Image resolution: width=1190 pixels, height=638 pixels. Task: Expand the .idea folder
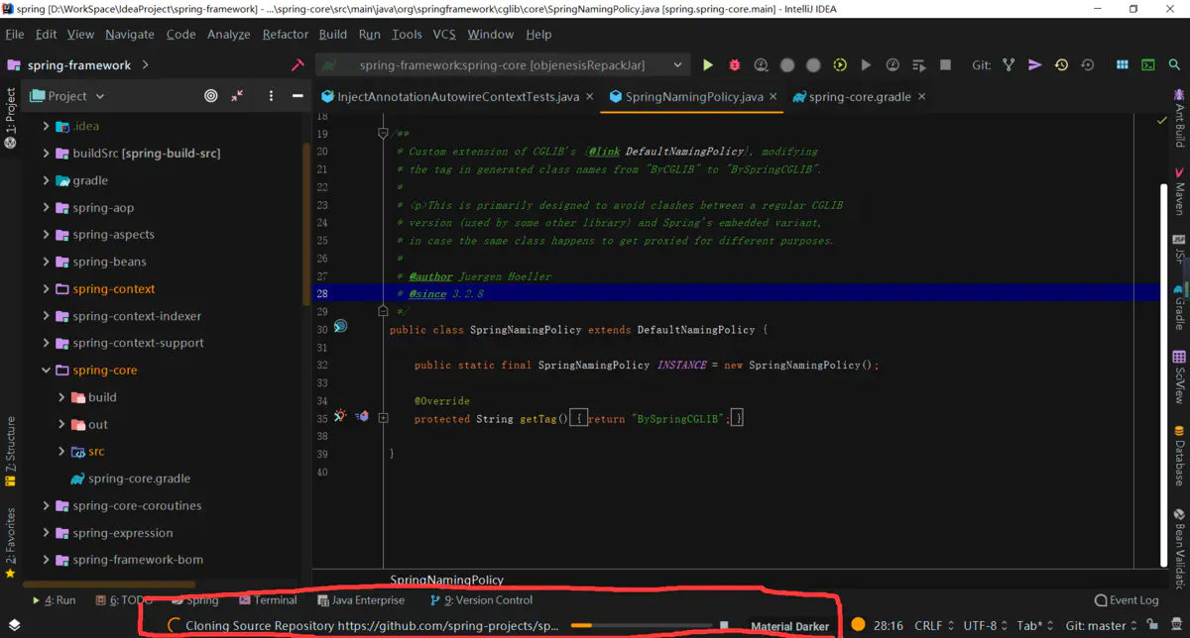pyautogui.click(x=46, y=126)
